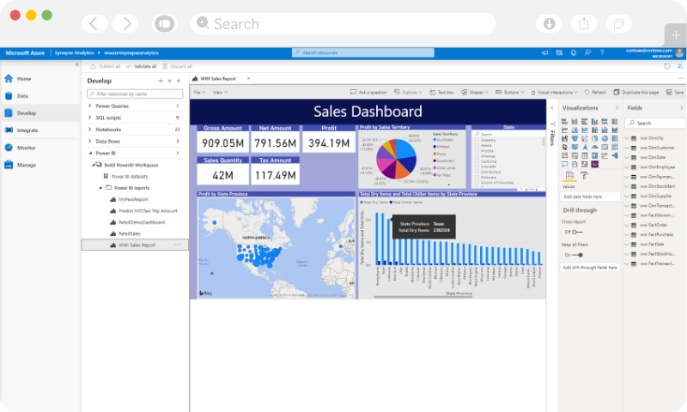The height and width of the screenshot is (412, 687).
Task: Select the Q&A speech bubble visualization
Action: 564,164
